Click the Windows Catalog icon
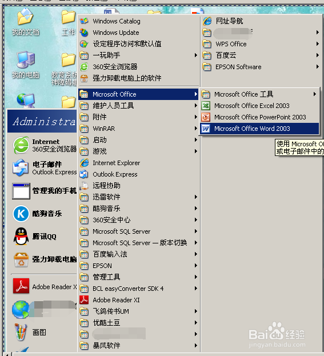 click(x=84, y=21)
